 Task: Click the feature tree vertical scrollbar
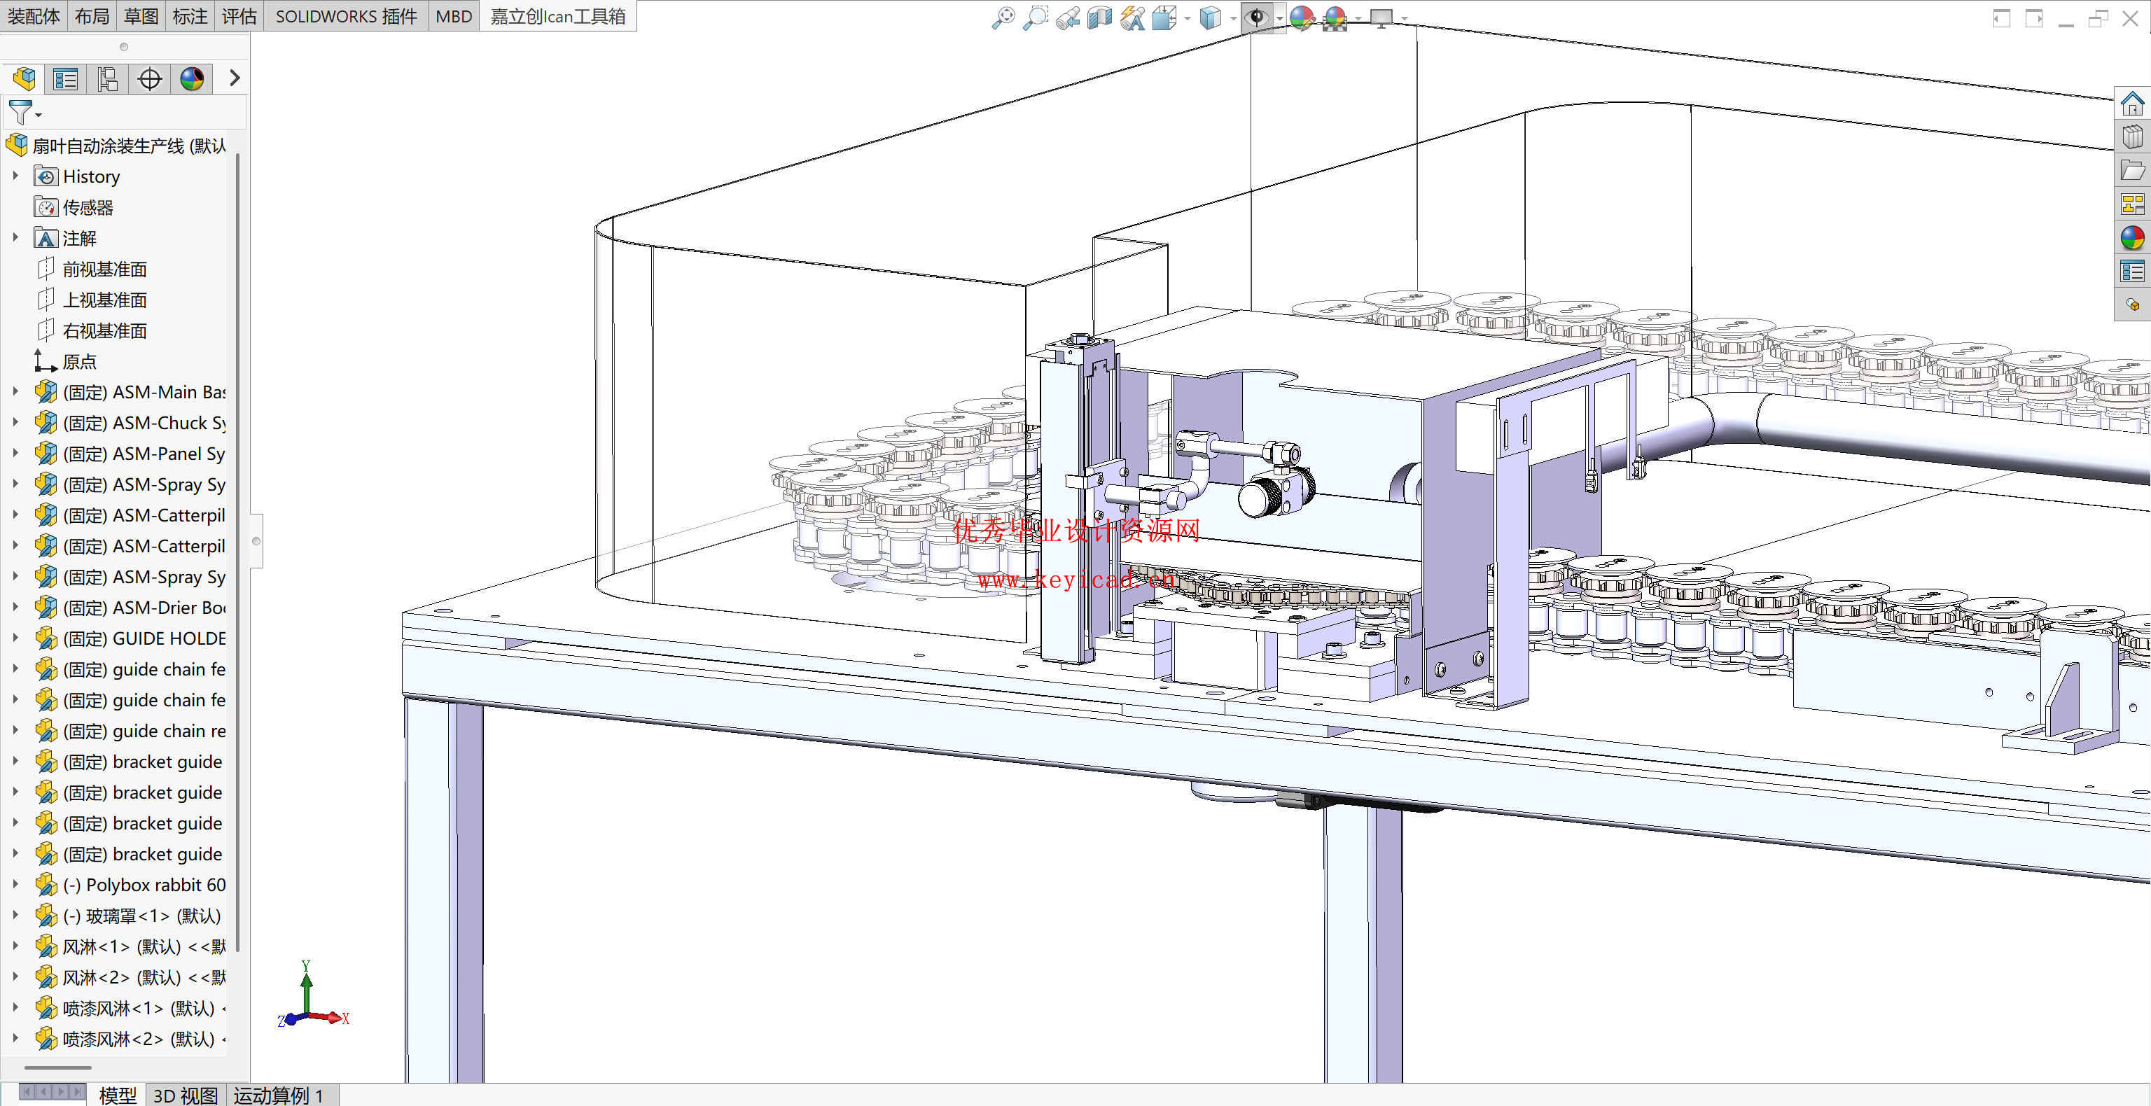(238, 551)
